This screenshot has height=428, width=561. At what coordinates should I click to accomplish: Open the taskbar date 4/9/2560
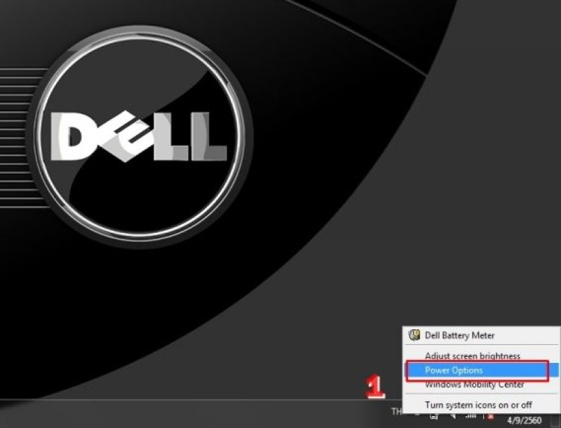524,420
